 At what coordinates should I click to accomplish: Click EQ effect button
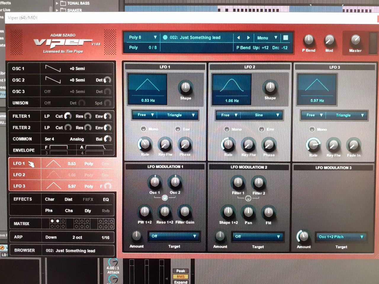[106, 199]
